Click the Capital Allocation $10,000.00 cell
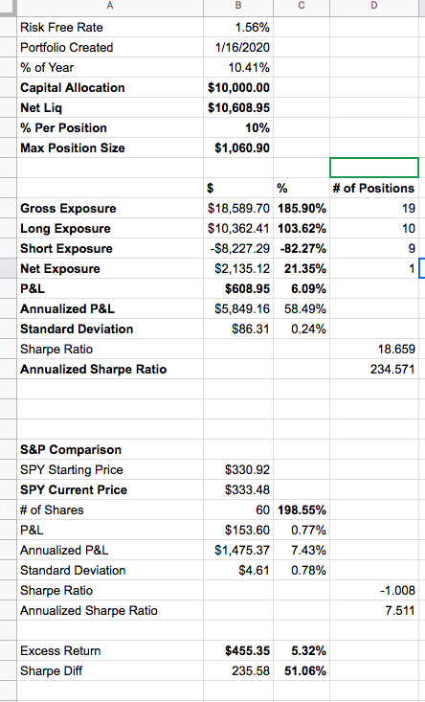425x702 pixels. 238,88
